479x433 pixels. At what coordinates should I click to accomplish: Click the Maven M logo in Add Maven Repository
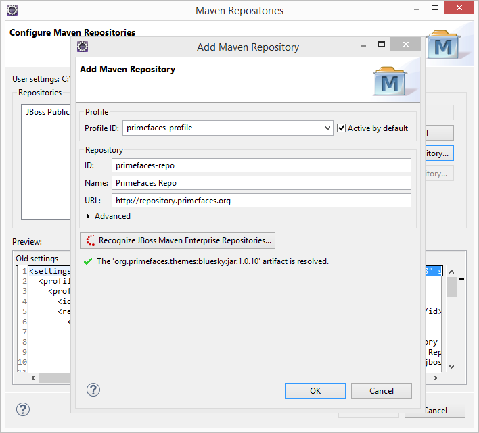390,82
